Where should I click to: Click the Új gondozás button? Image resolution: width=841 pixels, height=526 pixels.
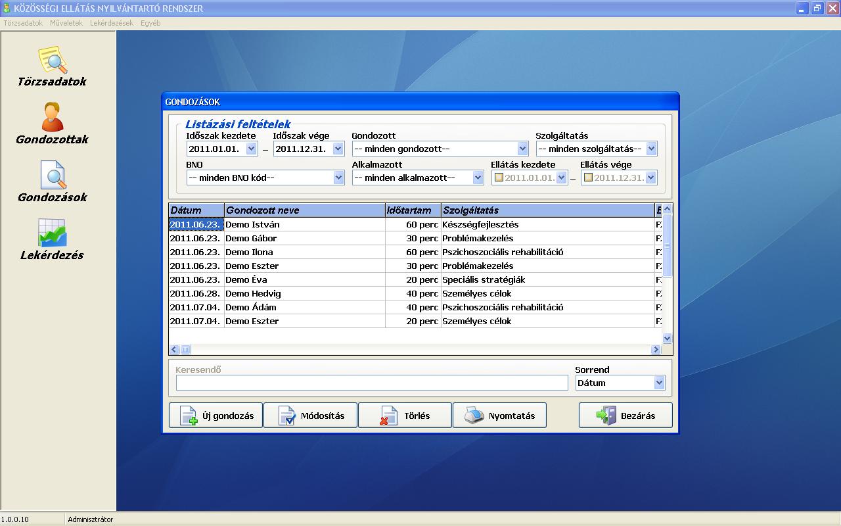point(216,416)
